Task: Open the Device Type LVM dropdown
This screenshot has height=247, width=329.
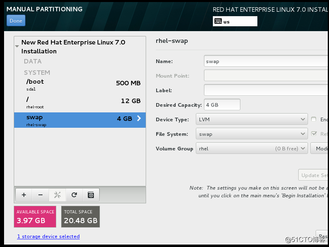Action: tap(252, 119)
